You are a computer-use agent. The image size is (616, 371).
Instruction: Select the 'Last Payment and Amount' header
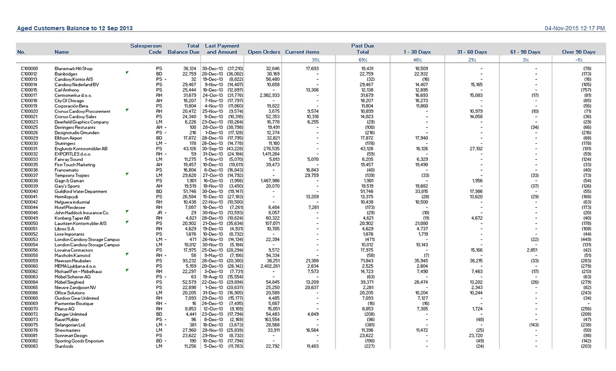pos(222,49)
